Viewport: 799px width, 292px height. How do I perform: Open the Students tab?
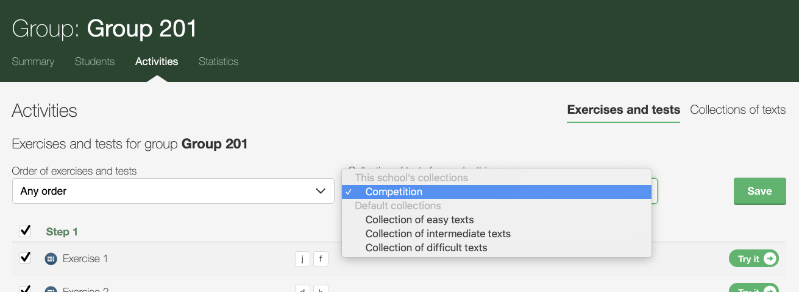coord(94,61)
